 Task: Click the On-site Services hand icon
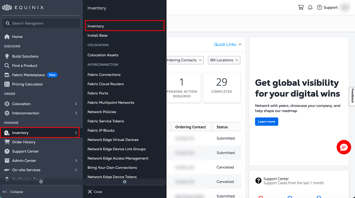point(7,170)
